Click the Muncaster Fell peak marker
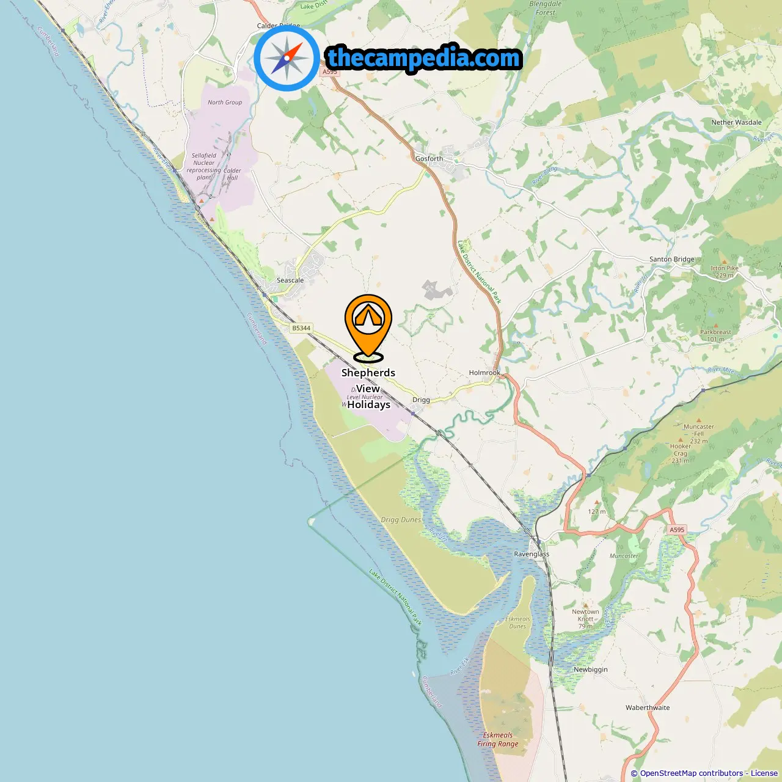The width and height of the screenshot is (782, 782). (699, 420)
